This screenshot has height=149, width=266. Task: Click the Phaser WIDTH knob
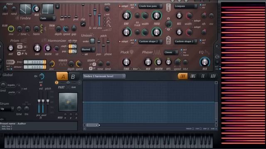158,62
